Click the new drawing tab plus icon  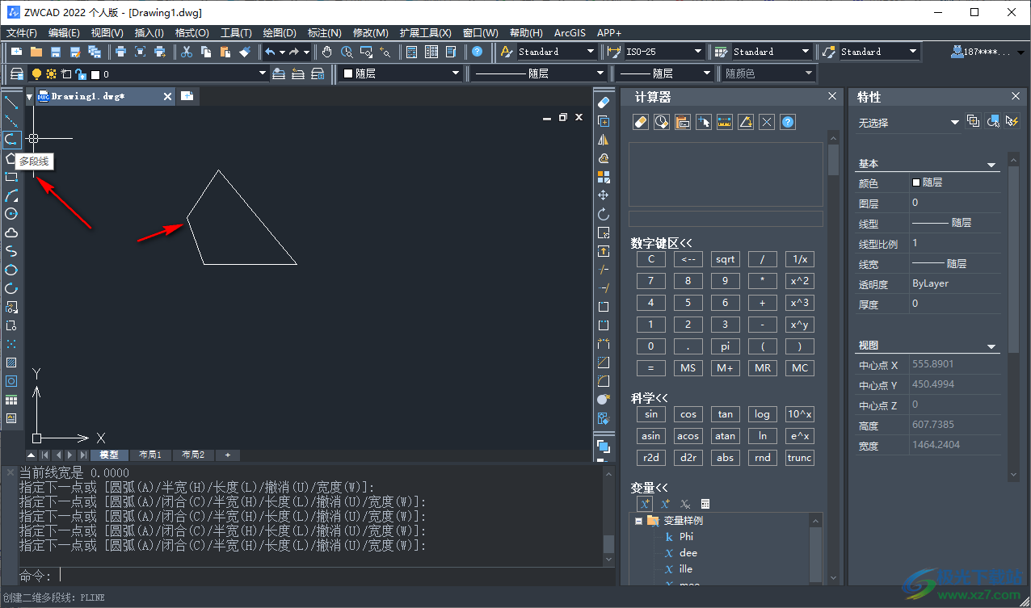click(187, 96)
